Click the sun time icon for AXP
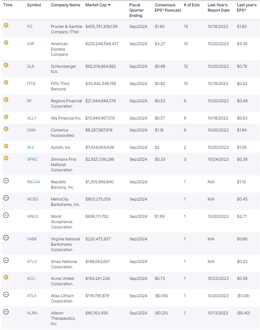The width and height of the screenshot is (260, 330). tap(6, 42)
